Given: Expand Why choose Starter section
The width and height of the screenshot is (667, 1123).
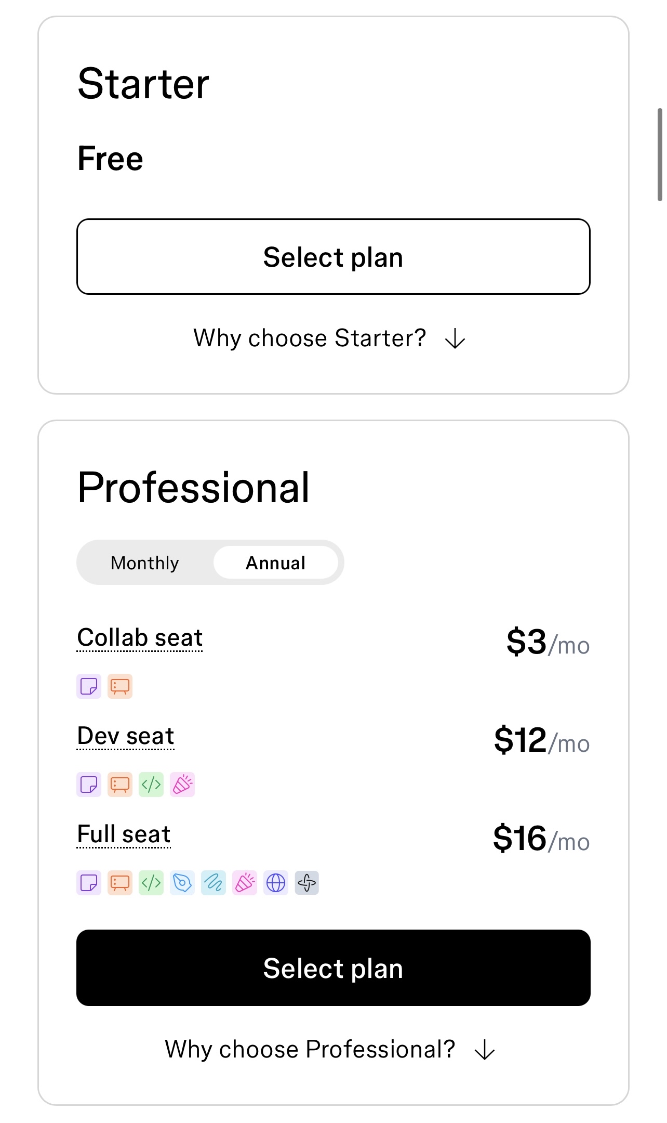Looking at the screenshot, I should 329,338.
